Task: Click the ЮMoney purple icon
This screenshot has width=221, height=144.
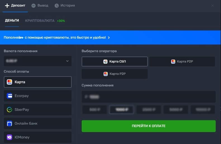Action: (x=9, y=137)
